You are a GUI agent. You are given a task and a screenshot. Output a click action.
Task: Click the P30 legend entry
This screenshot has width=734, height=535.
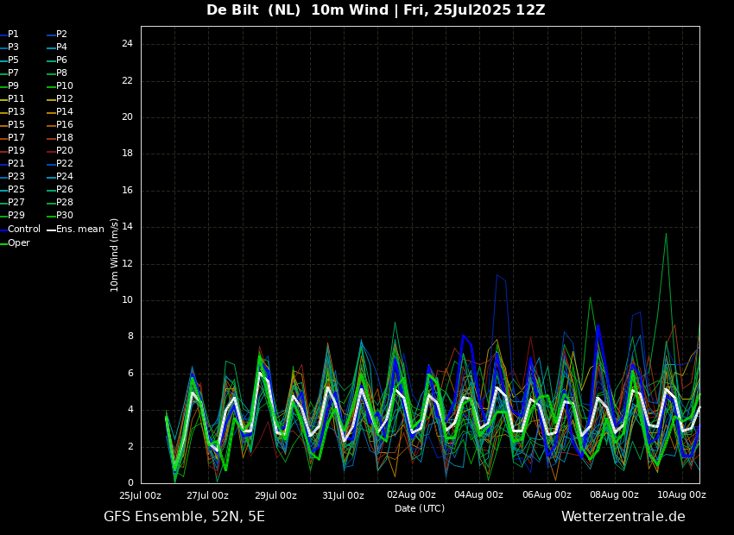(65, 216)
